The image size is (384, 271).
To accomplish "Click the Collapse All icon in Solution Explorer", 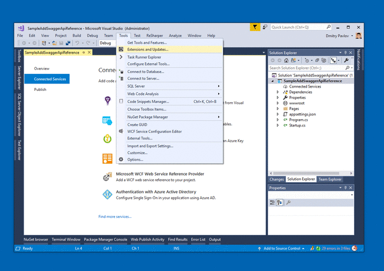I will point(317,60).
